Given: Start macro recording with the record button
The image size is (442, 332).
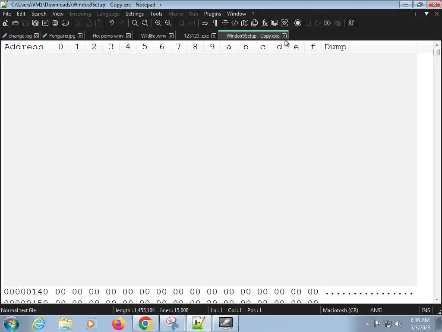Looking at the screenshot, I should (x=298, y=23).
